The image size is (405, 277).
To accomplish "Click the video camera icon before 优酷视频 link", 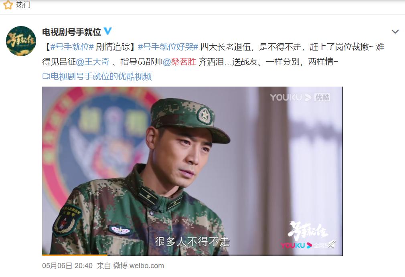I will click(x=46, y=77).
